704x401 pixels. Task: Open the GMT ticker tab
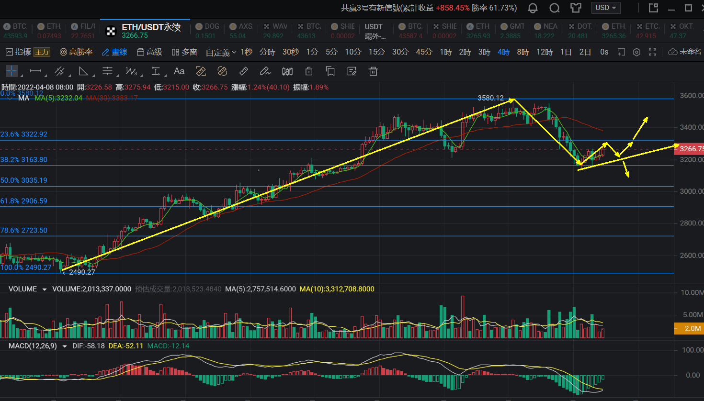tap(512, 31)
